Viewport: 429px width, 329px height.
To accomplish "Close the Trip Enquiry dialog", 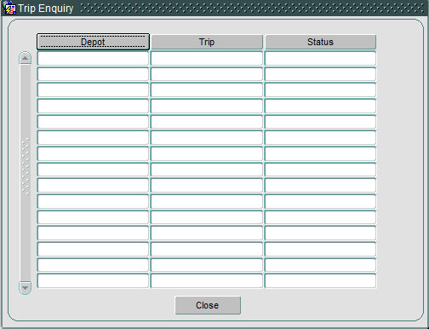I will [x=208, y=305].
